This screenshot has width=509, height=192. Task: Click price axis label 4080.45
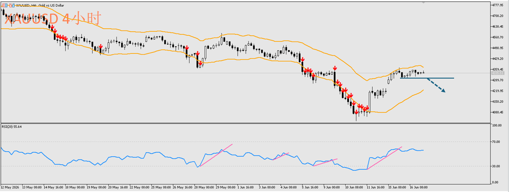[497, 113]
